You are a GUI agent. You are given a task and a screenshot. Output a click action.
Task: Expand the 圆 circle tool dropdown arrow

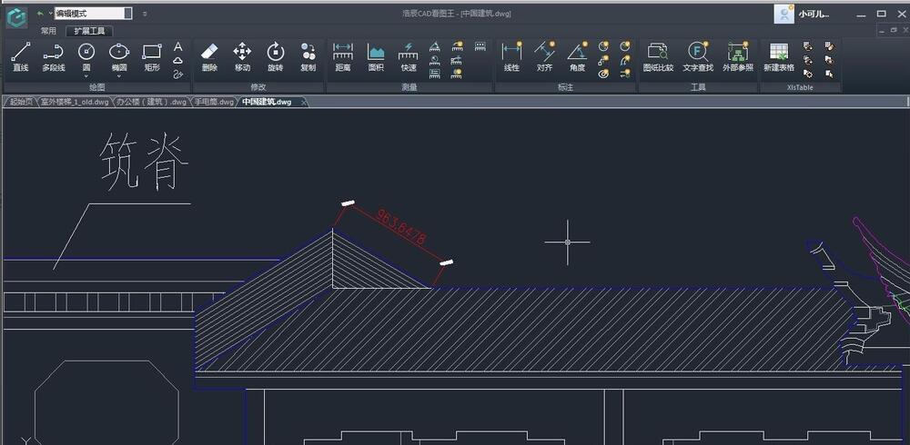point(86,76)
